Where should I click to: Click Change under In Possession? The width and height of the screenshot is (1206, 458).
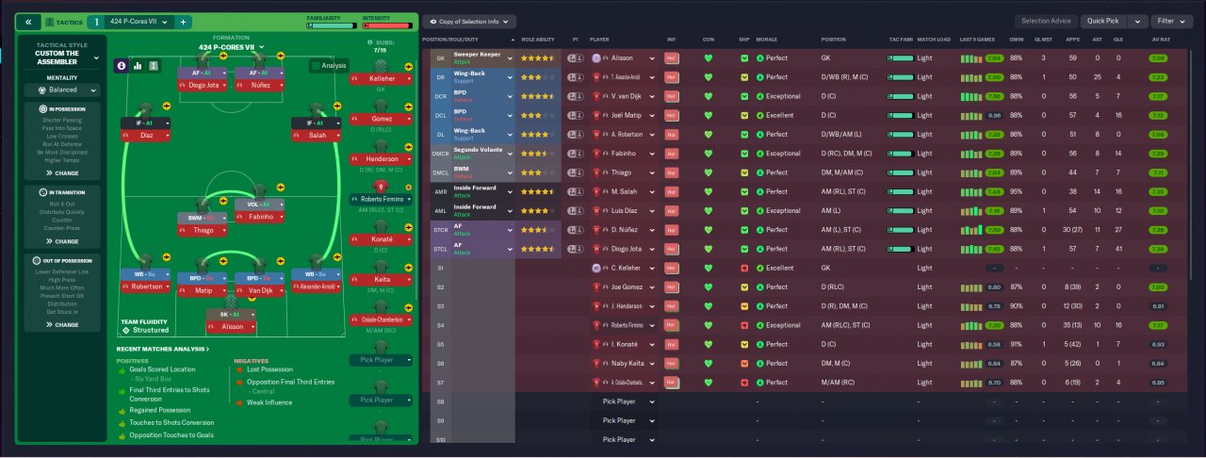click(x=62, y=173)
